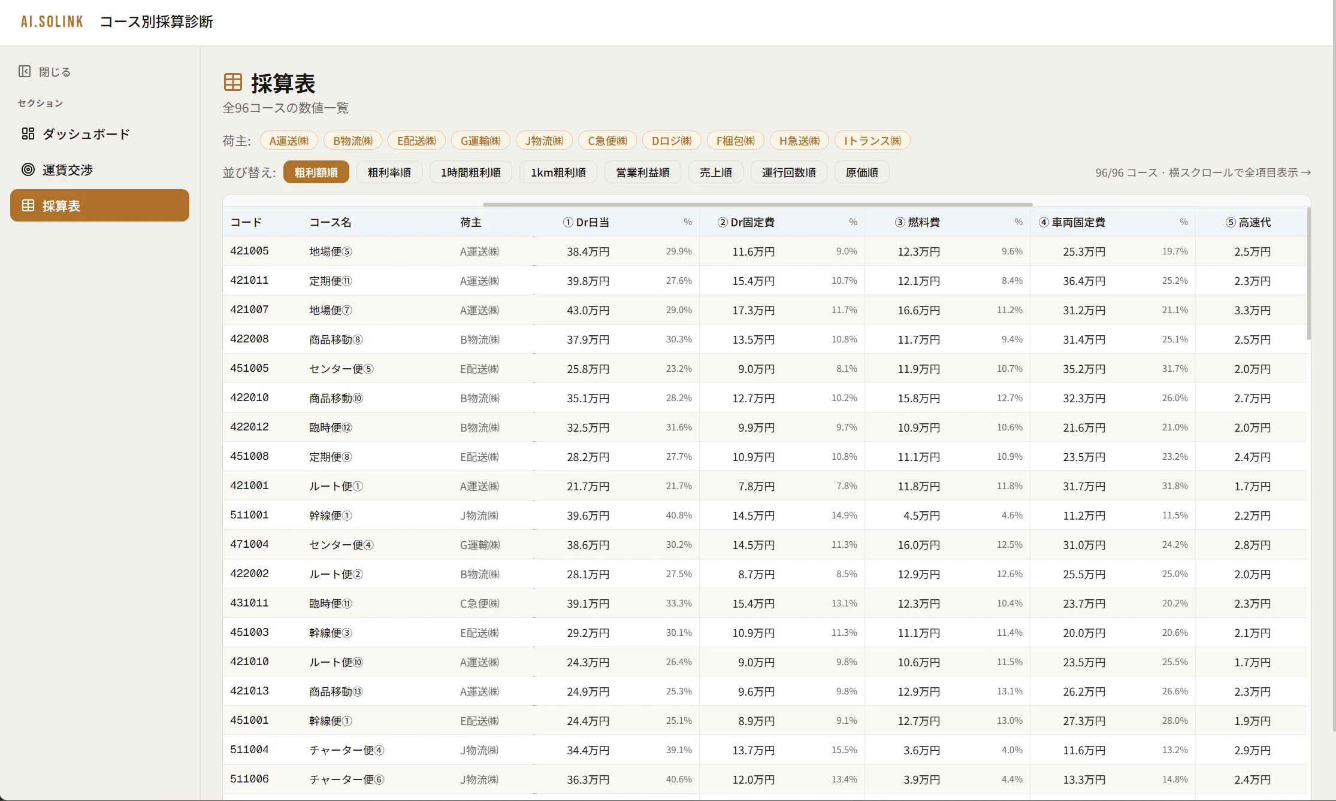Click course name 地場便⑦
1336x801 pixels.
click(331, 310)
